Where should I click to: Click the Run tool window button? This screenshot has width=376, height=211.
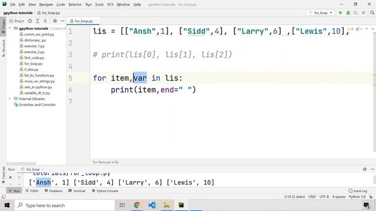(x=14, y=190)
